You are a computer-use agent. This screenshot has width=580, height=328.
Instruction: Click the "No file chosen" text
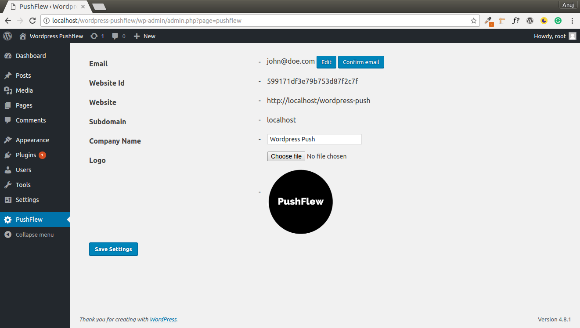327,156
